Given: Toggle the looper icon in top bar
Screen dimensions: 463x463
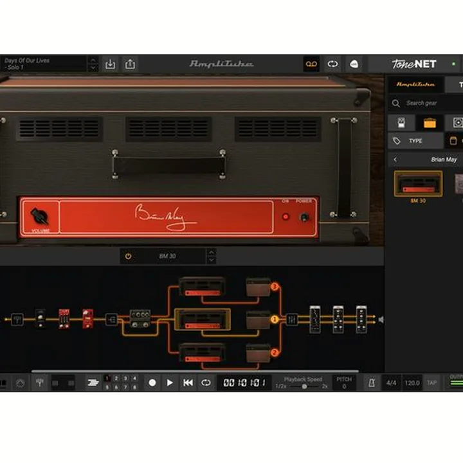Looking at the screenshot, I should tap(332, 64).
